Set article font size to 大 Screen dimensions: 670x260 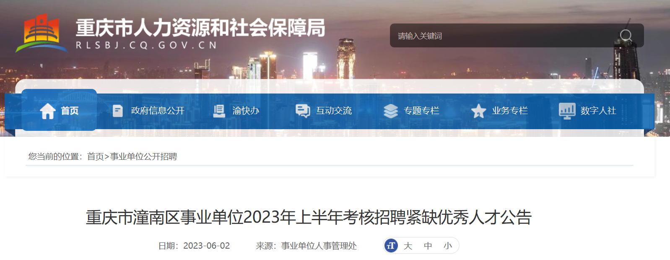(408, 246)
